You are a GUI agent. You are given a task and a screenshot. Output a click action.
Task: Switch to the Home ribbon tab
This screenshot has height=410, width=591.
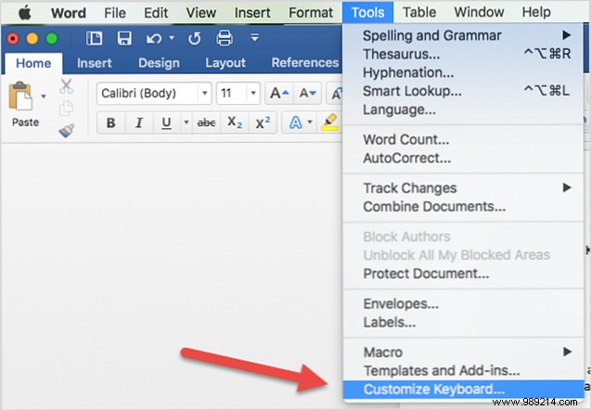coord(33,63)
